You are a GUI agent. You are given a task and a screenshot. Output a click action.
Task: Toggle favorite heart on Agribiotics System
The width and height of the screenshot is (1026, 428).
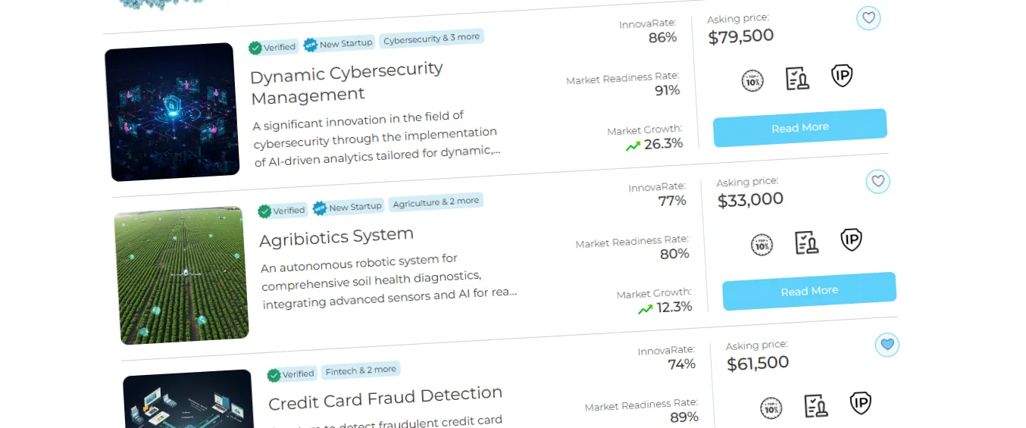pyautogui.click(x=877, y=182)
